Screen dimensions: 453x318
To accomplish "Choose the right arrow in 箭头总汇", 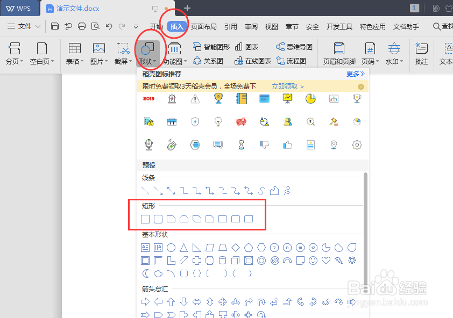I will [145, 302].
